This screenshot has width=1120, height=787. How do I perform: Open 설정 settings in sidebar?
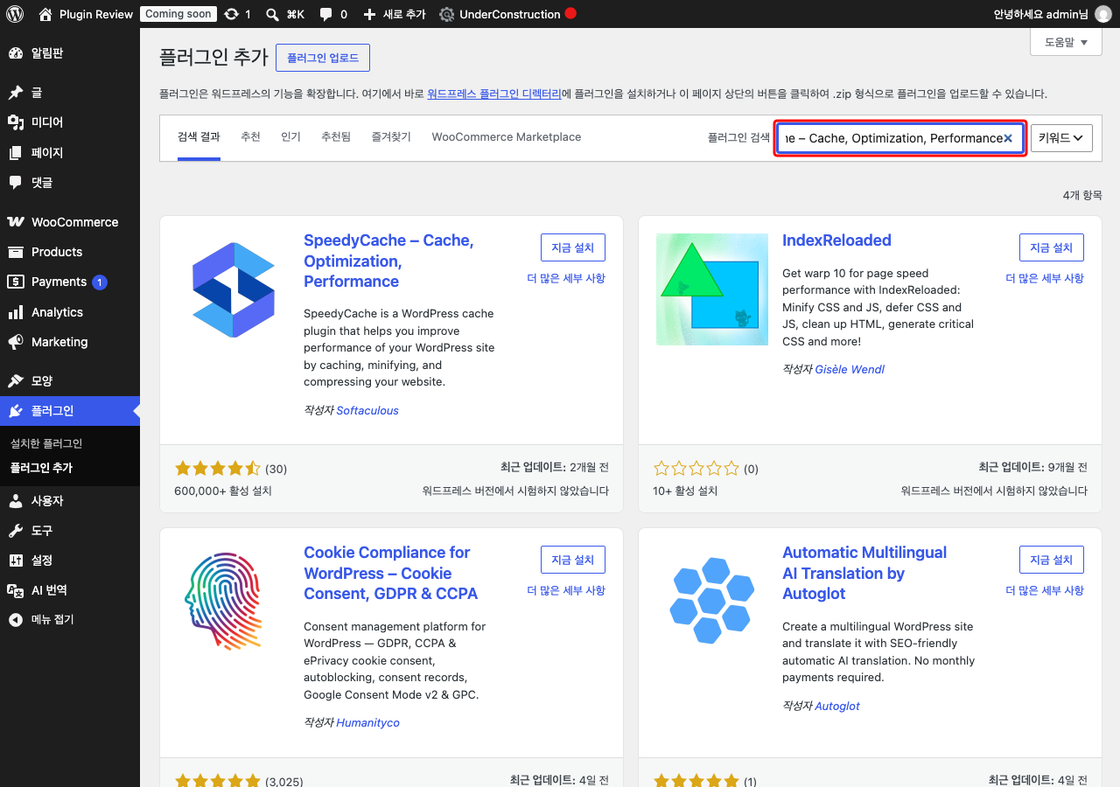(70, 561)
